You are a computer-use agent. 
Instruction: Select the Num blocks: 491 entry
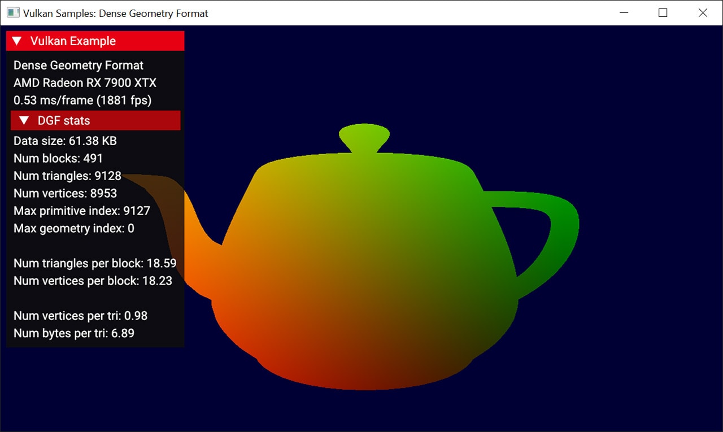pos(58,159)
